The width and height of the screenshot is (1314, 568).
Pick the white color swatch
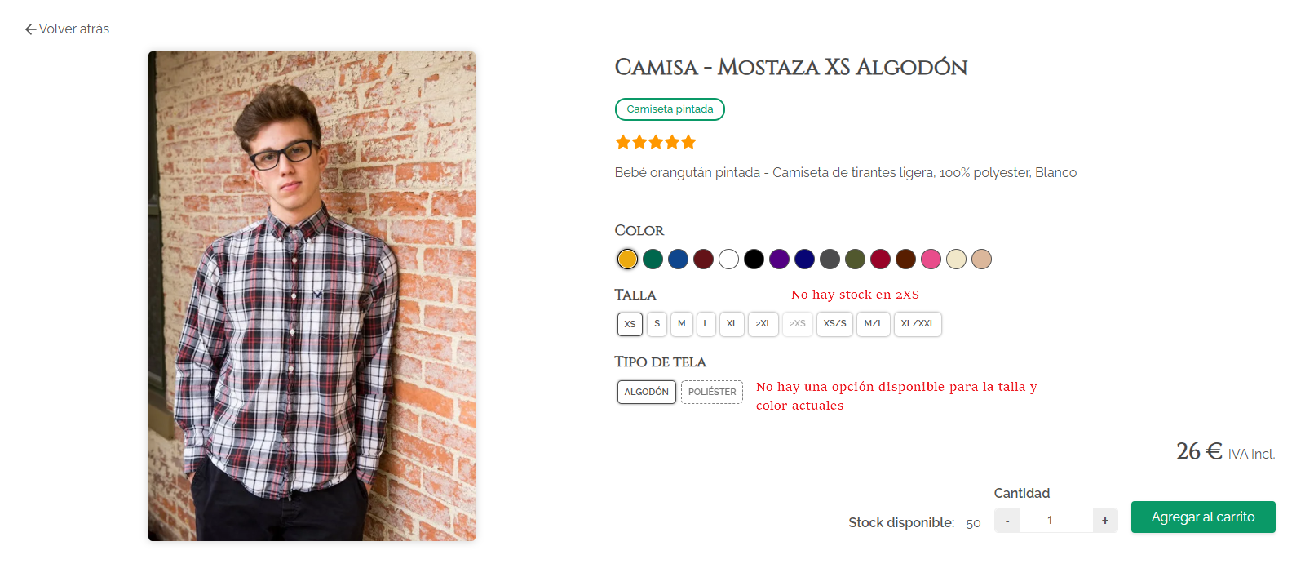coord(728,260)
